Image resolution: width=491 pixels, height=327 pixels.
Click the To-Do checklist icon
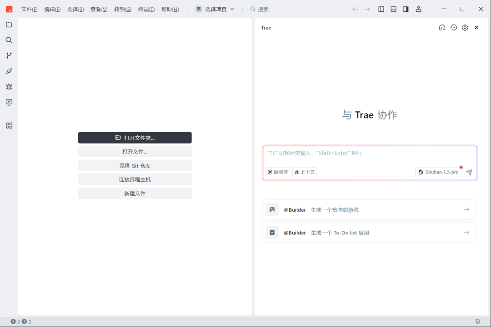(x=272, y=233)
